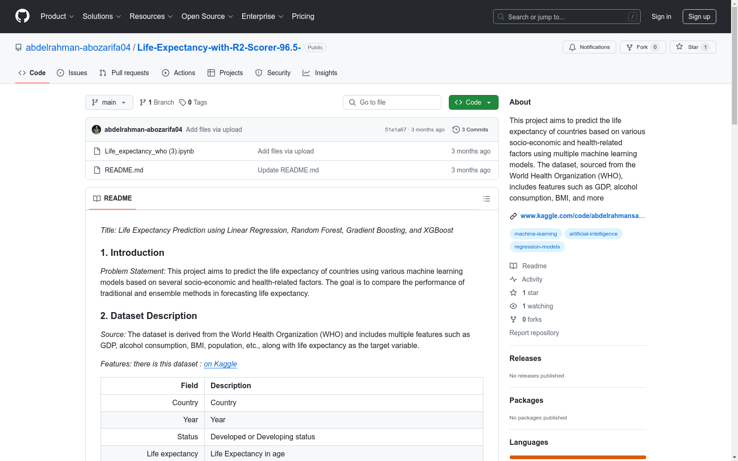Expand the Solutions menu
The height and width of the screenshot is (461, 738).
pyautogui.click(x=102, y=16)
